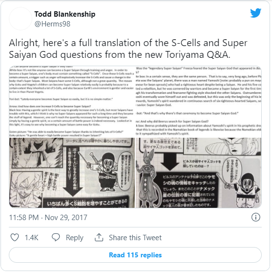Open the @Herms98 handle link
272x274 pixels.
(52, 24)
